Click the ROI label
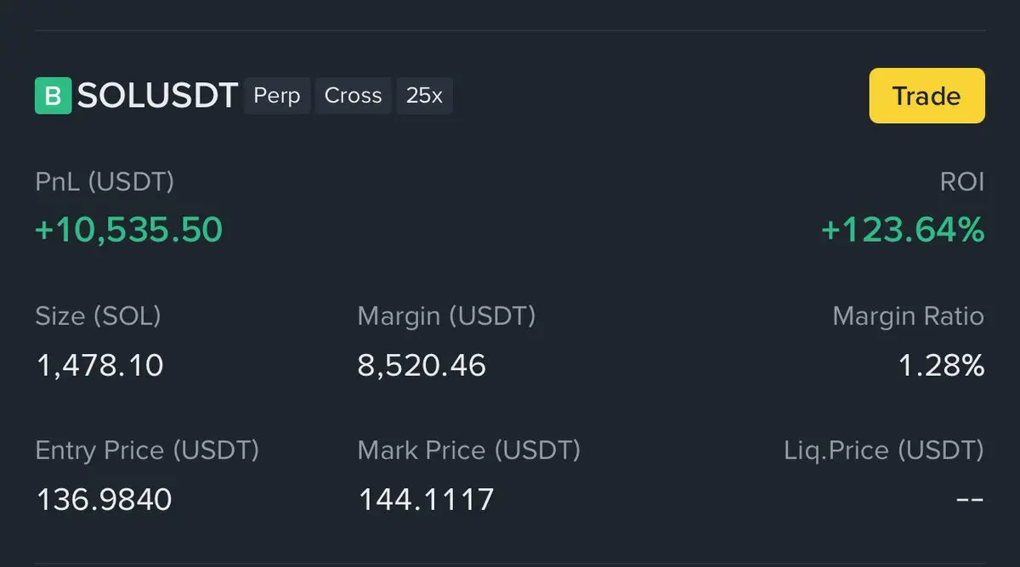This screenshot has height=567, width=1020. 962,182
